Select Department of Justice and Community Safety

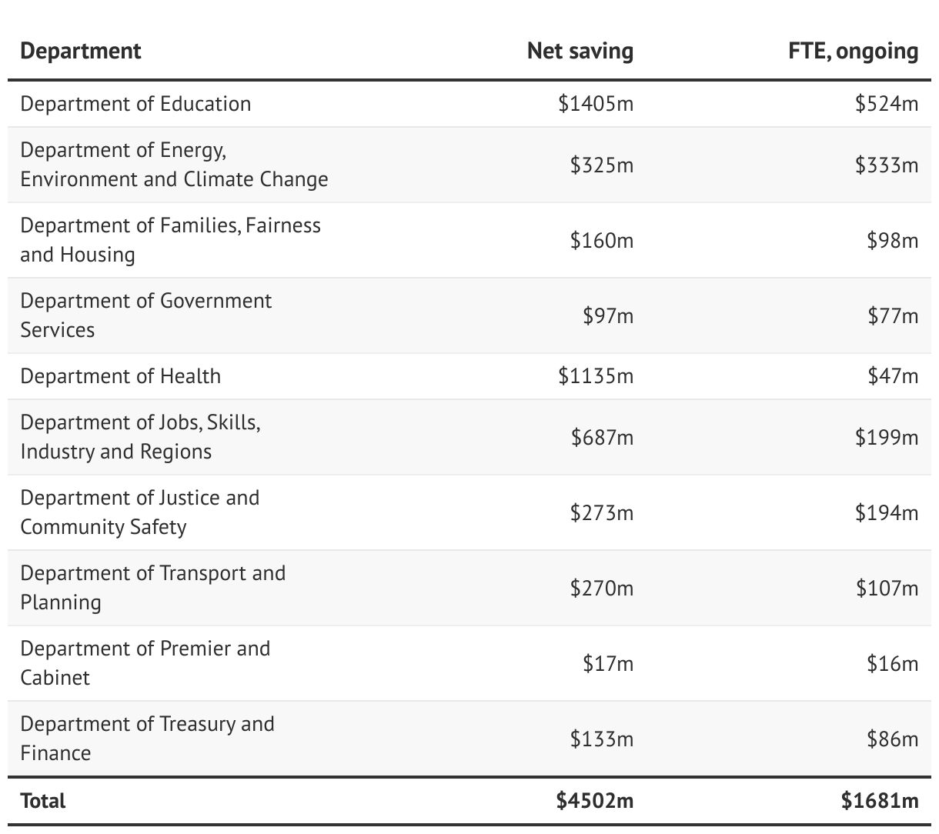pyautogui.click(x=139, y=512)
